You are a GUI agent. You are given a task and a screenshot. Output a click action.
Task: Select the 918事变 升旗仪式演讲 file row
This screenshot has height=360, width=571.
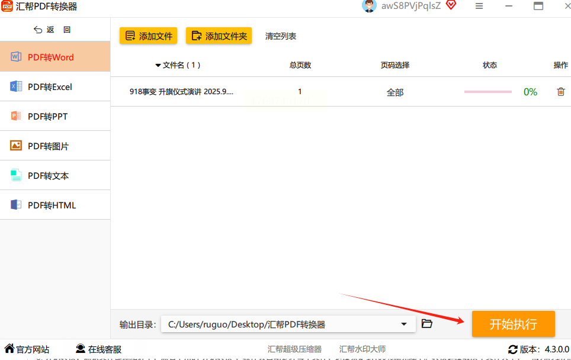[341, 92]
